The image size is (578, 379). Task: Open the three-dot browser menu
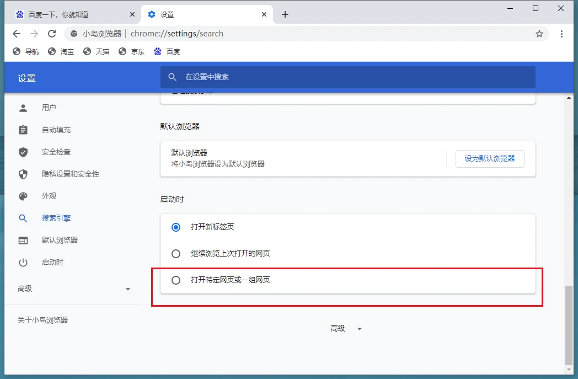561,34
